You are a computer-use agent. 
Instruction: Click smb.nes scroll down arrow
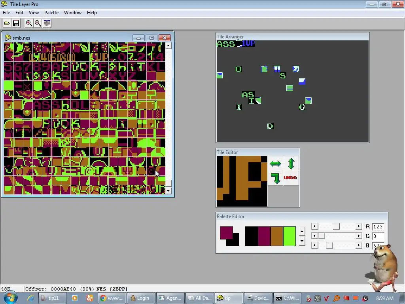pyautogui.click(x=168, y=191)
